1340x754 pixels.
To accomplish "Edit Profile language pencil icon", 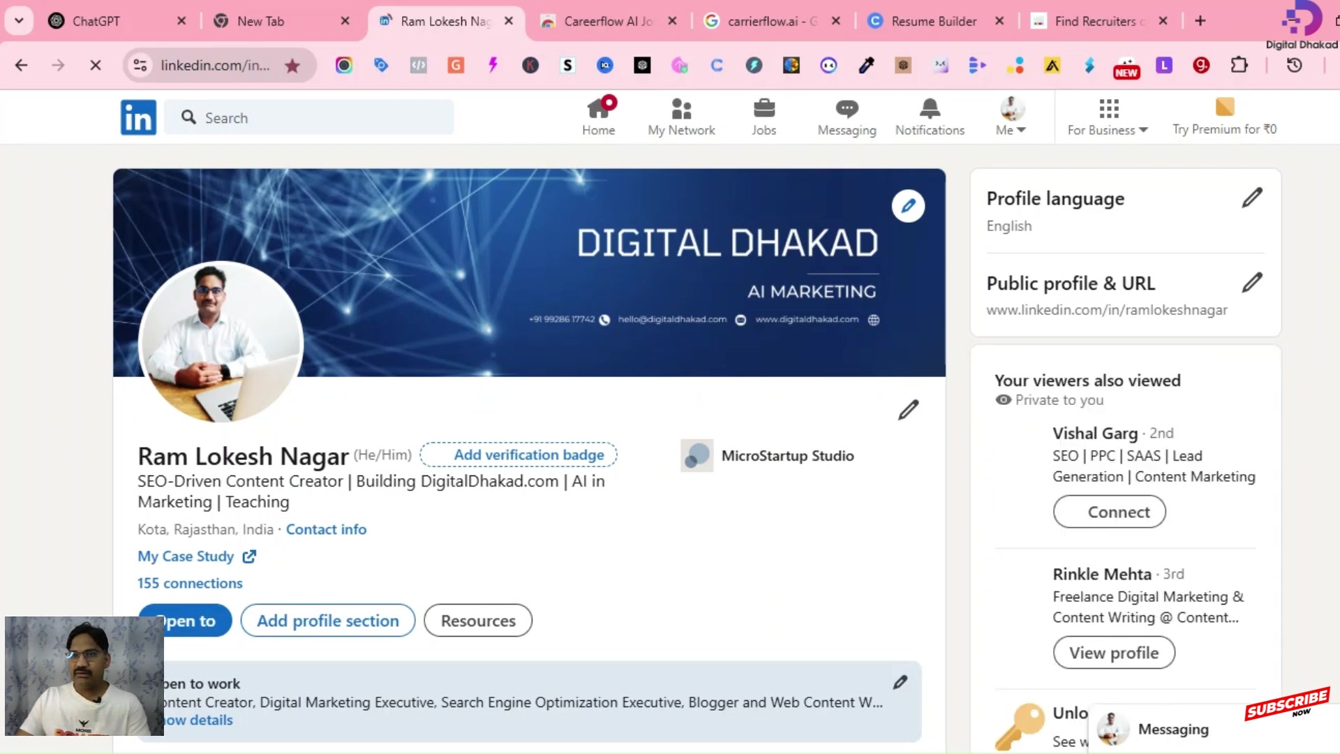I will pos(1252,198).
